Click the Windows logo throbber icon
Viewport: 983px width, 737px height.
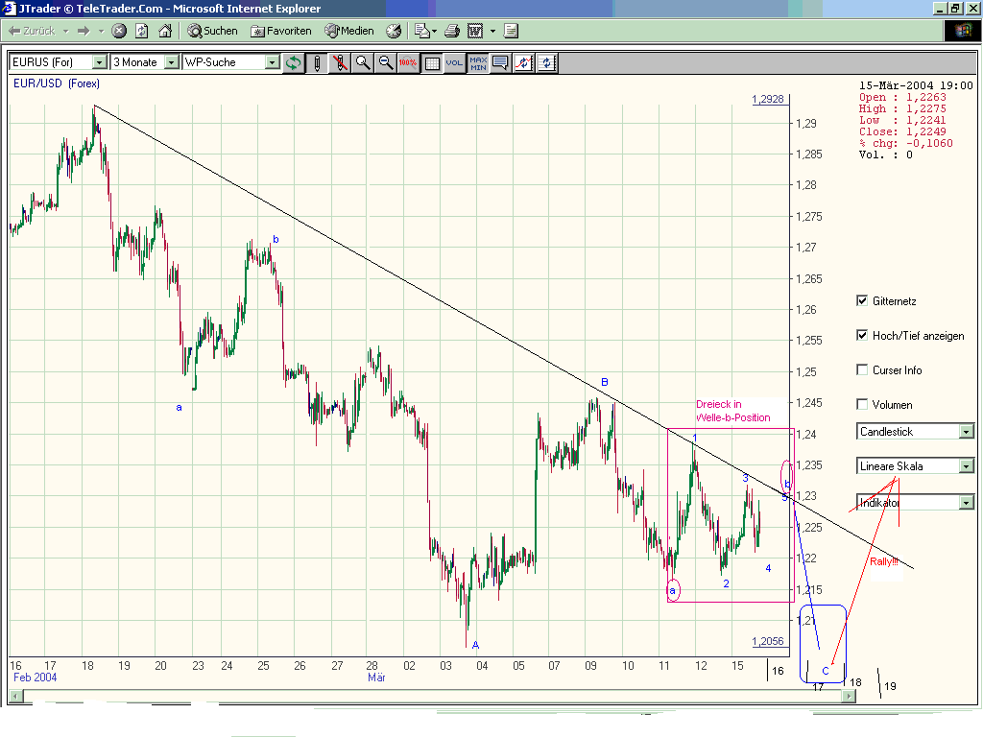tap(962, 31)
